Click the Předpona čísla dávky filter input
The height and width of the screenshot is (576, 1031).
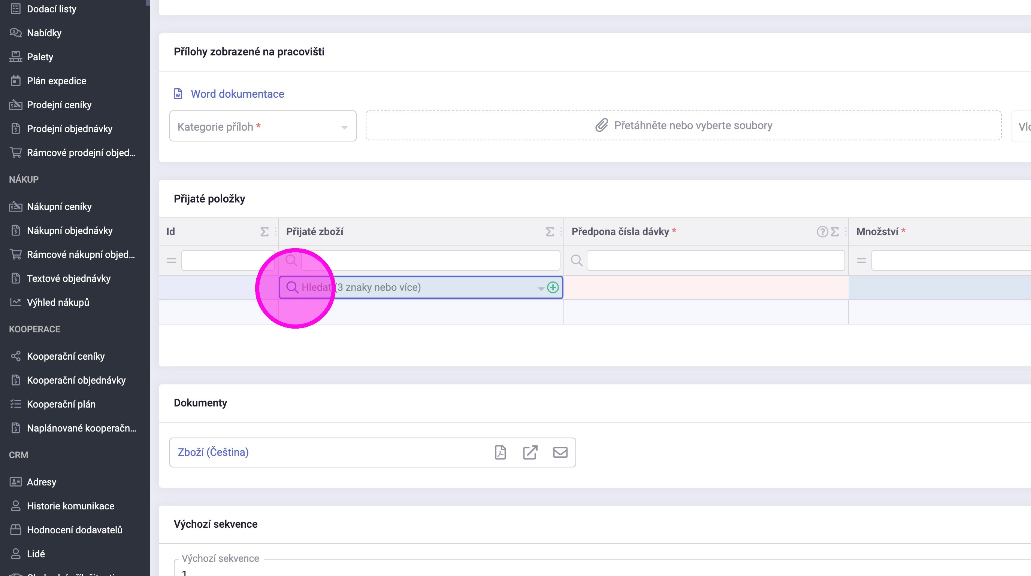(715, 260)
